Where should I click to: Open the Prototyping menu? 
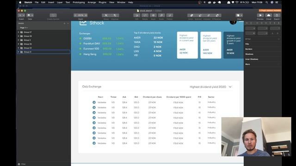(79, 2)
